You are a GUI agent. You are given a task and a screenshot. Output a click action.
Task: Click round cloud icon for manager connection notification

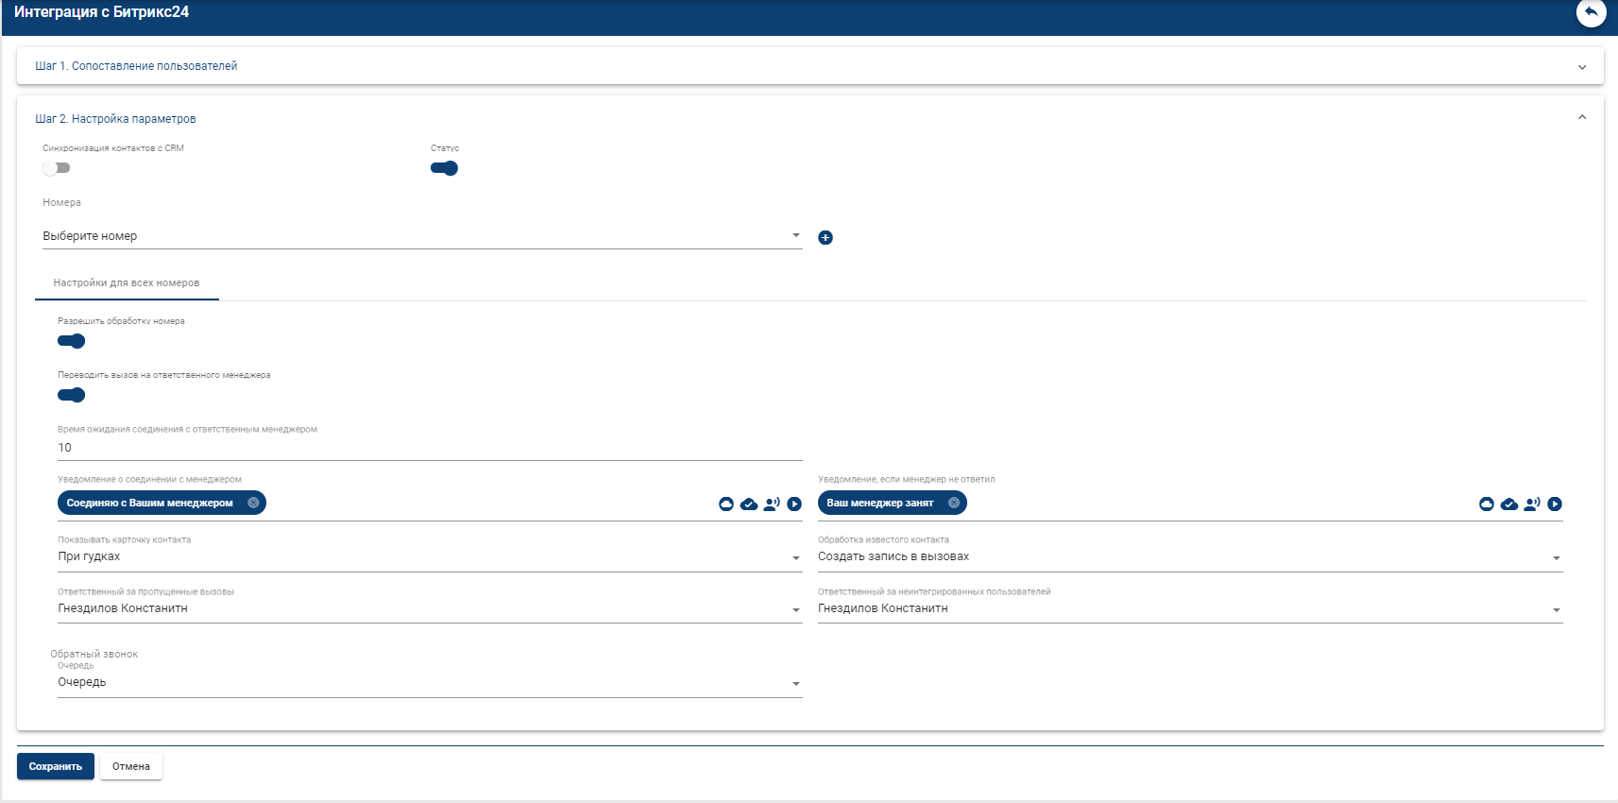tap(726, 504)
